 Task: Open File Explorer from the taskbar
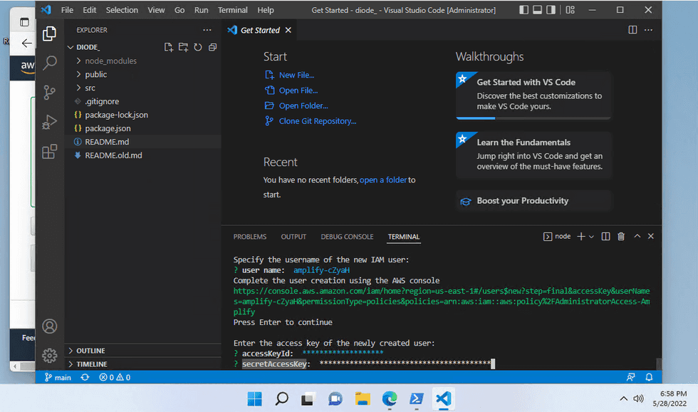click(x=363, y=398)
